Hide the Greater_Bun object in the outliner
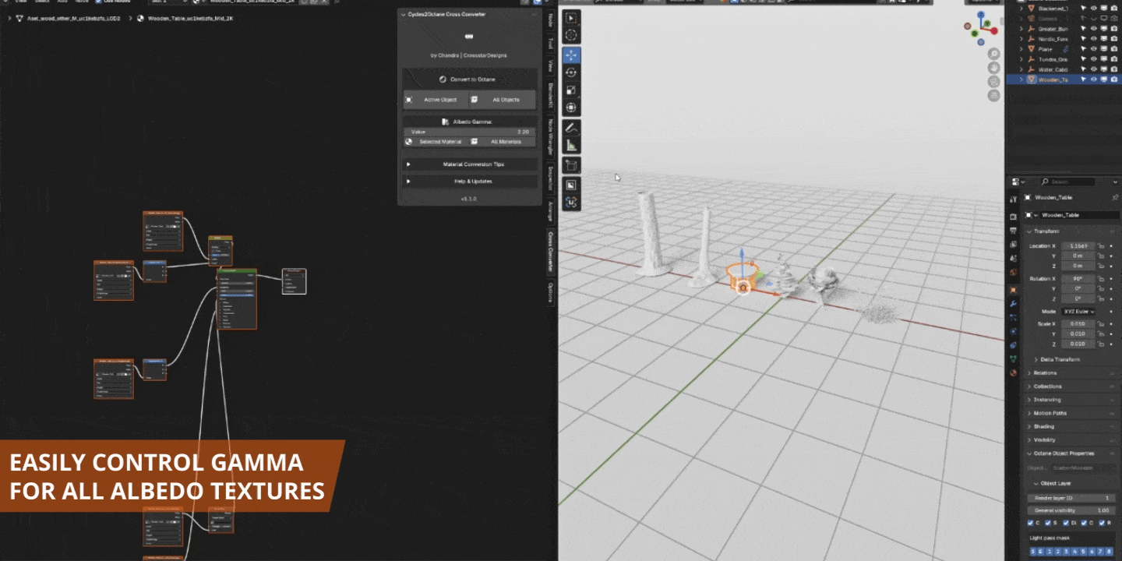The height and width of the screenshot is (561, 1122). 1094,28
